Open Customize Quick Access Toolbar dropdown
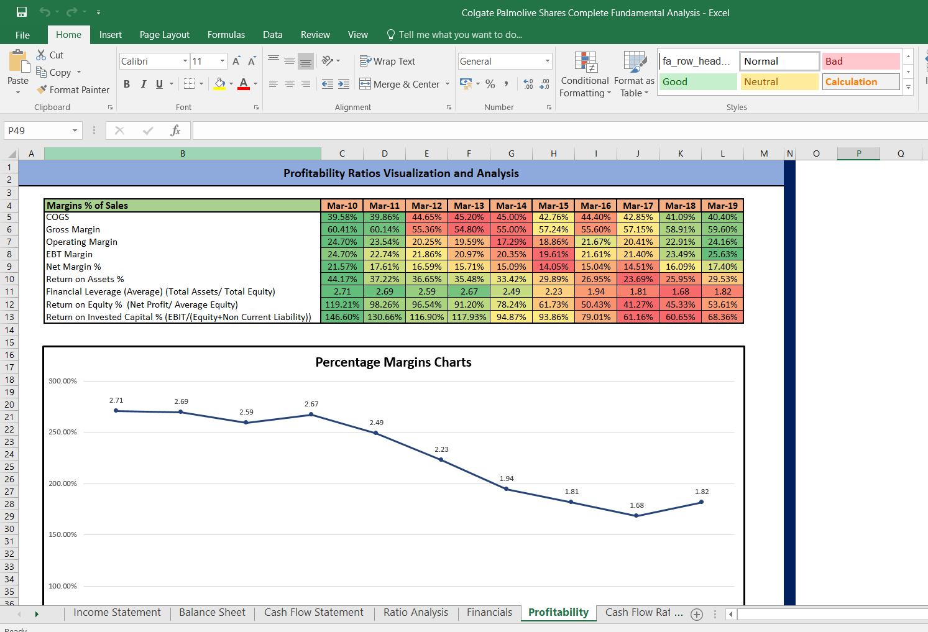 98,12
